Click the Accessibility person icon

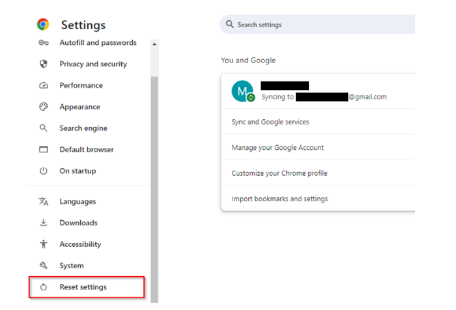[x=44, y=244]
